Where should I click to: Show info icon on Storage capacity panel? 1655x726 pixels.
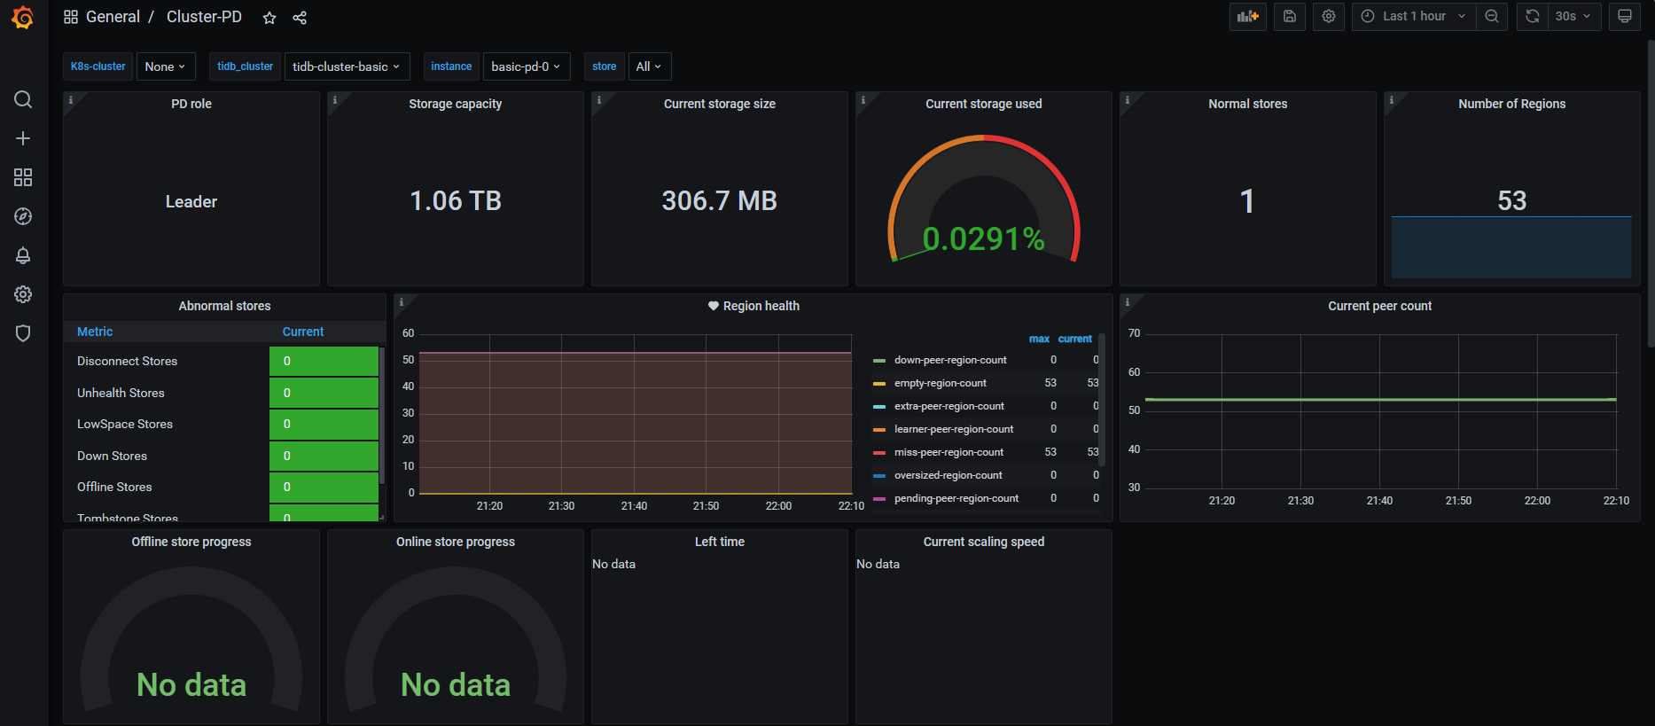[x=335, y=100]
